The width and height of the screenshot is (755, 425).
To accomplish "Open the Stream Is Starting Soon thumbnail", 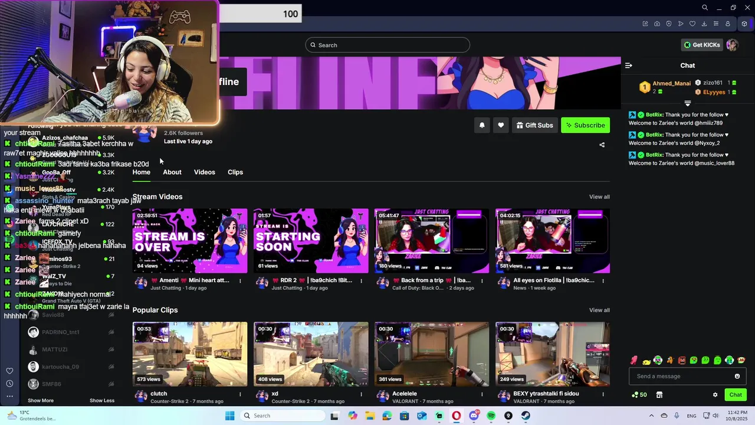I will (x=311, y=241).
